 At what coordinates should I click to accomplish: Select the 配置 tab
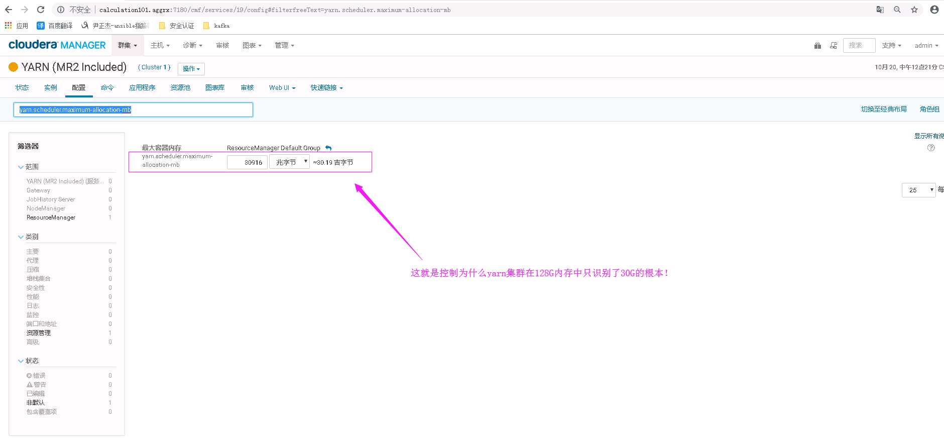coord(79,87)
